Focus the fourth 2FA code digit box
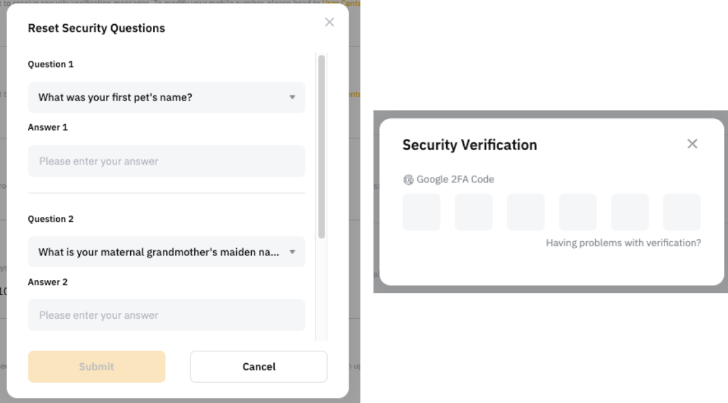The width and height of the screenshot is (728, 403). [578, 212]
